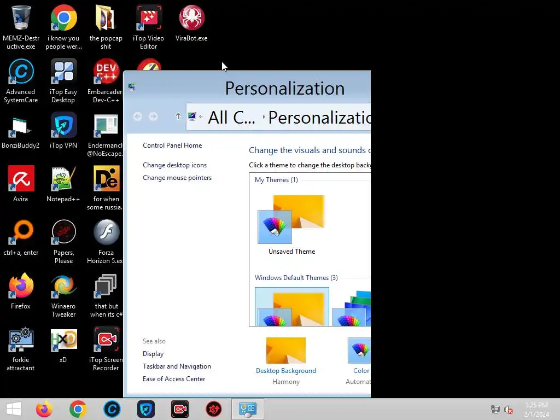This screenshot has height=420, width=560.
Task: Open Taskbar and Navigation link
Action: coord(177,366)
